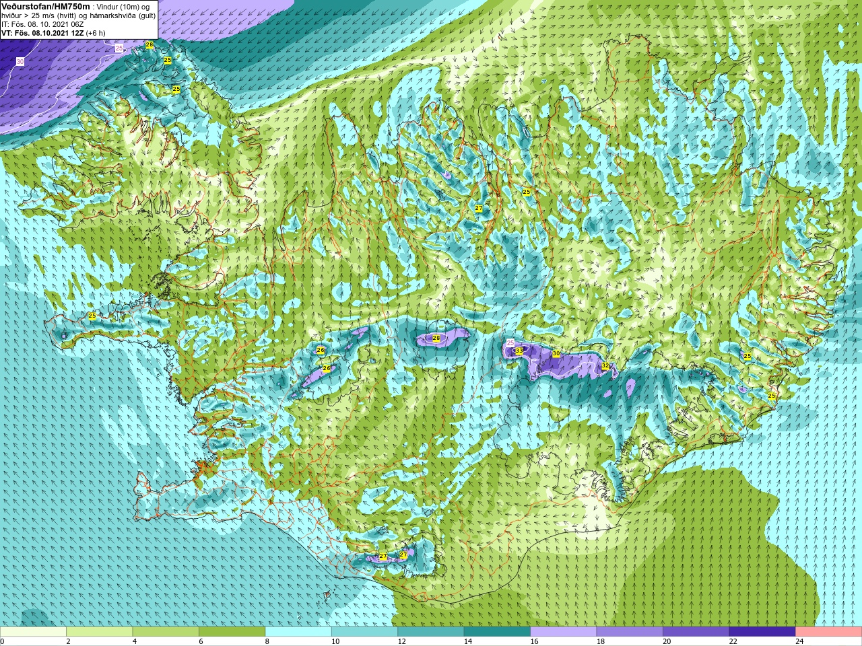Click the legend scale value 18
The height and width of the screenshot is (646, 862).
pyautogui.click(x=600, y=641)
